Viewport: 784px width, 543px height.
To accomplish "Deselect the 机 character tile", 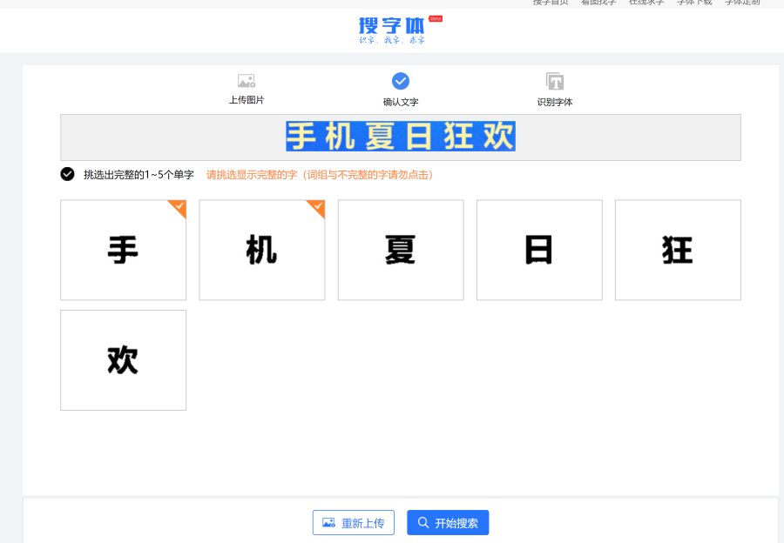I will 261,251.
